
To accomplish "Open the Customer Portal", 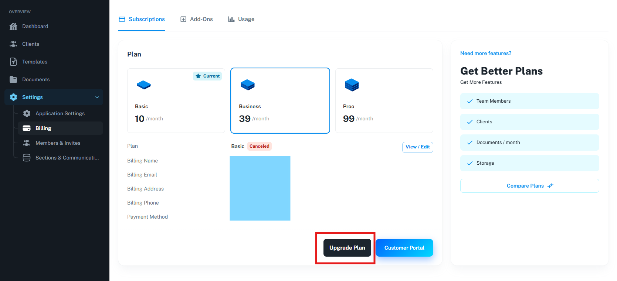I will point(404,248).
